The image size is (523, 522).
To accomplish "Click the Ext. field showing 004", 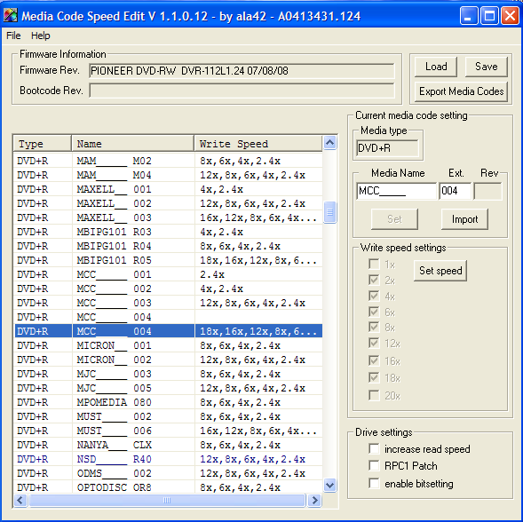I will point(455,191).
